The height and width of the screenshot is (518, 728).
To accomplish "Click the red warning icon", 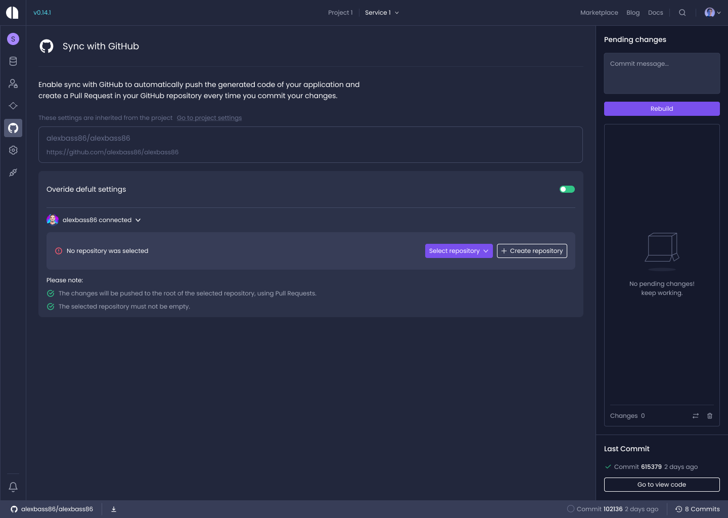I will pyautogui.click(x=59, y=251).
